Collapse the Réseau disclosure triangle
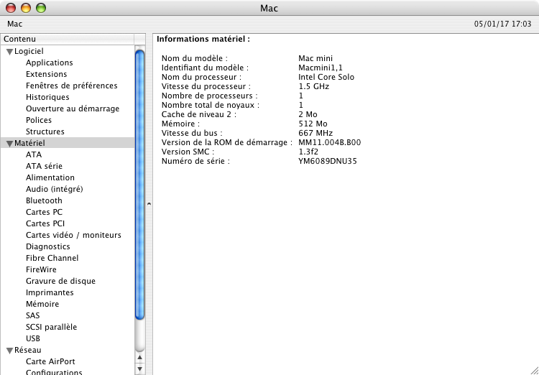Image resolution: width=539 pixels, height=375 pixels. [9, 351]
